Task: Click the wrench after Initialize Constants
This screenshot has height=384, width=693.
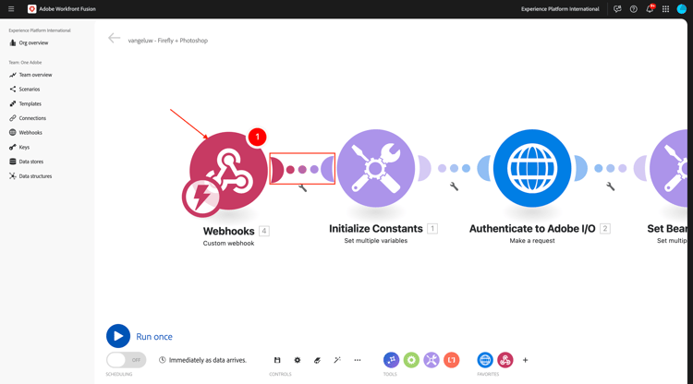Action: coord(454,186)
